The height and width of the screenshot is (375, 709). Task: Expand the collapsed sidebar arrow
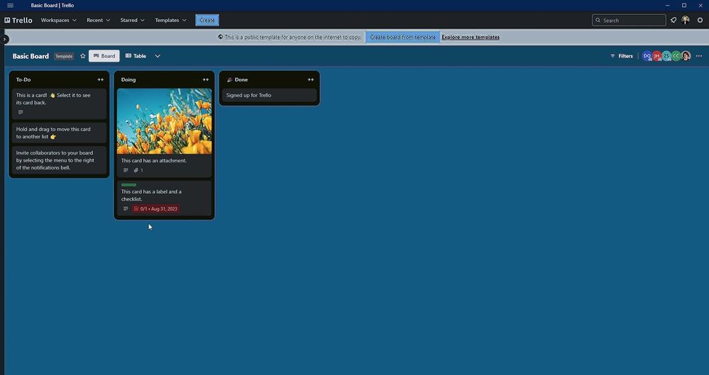[4, 39]
